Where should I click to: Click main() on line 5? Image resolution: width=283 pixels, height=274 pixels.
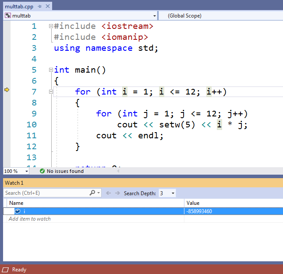click(x=90, y=70)
